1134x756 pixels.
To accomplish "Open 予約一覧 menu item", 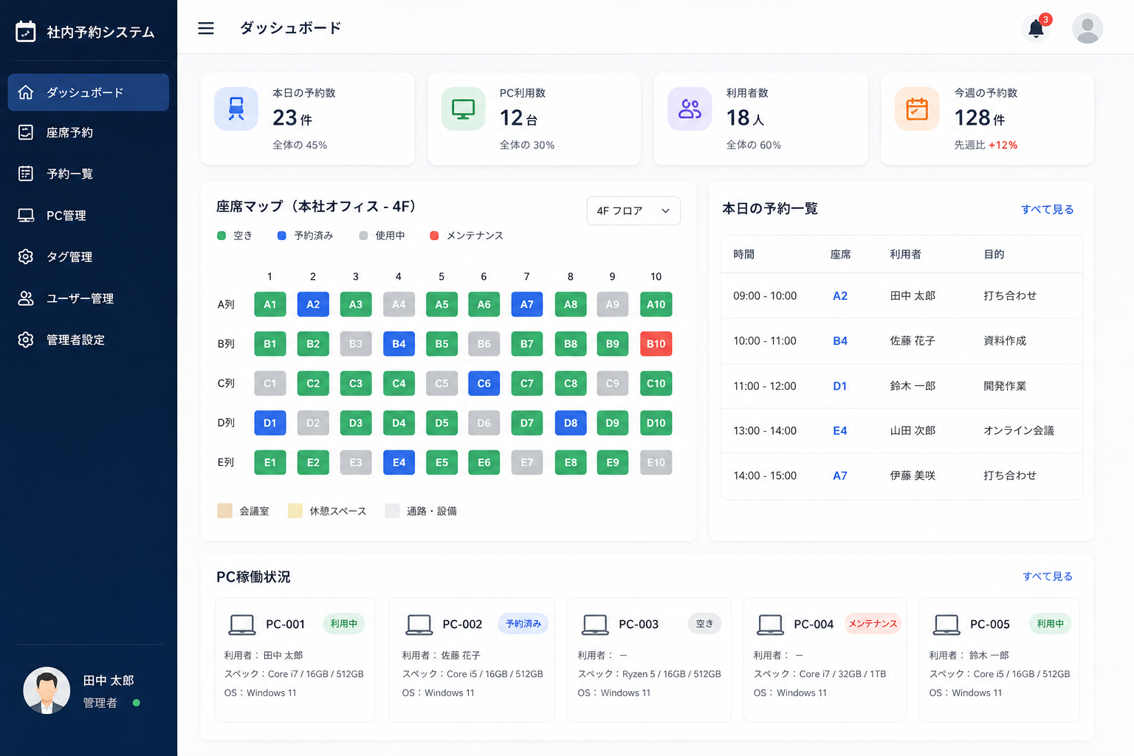I will pos(89,173).
